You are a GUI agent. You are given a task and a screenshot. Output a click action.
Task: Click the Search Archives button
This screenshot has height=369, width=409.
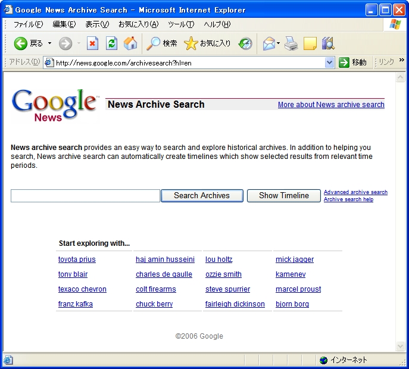[202, 196]
